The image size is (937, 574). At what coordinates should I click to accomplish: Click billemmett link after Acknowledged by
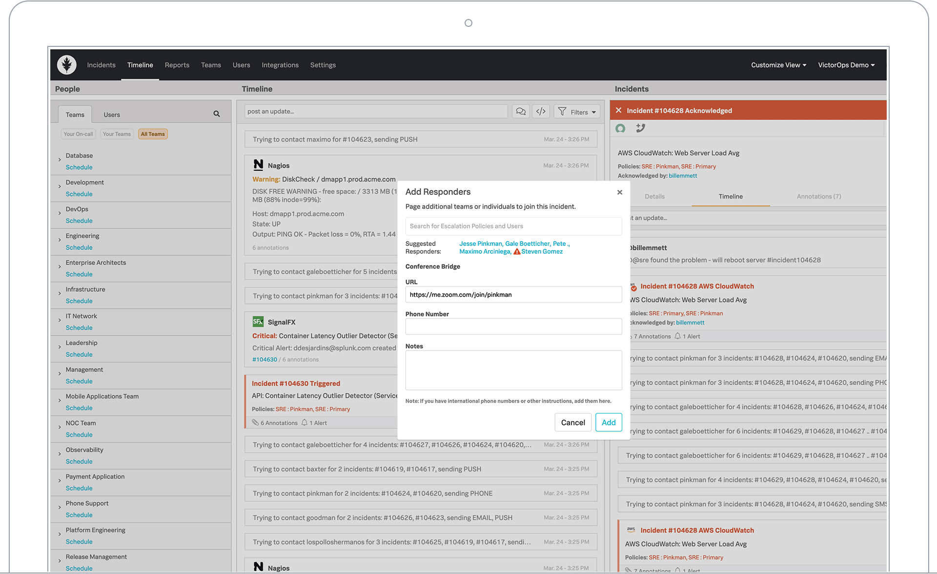point(683,176)
